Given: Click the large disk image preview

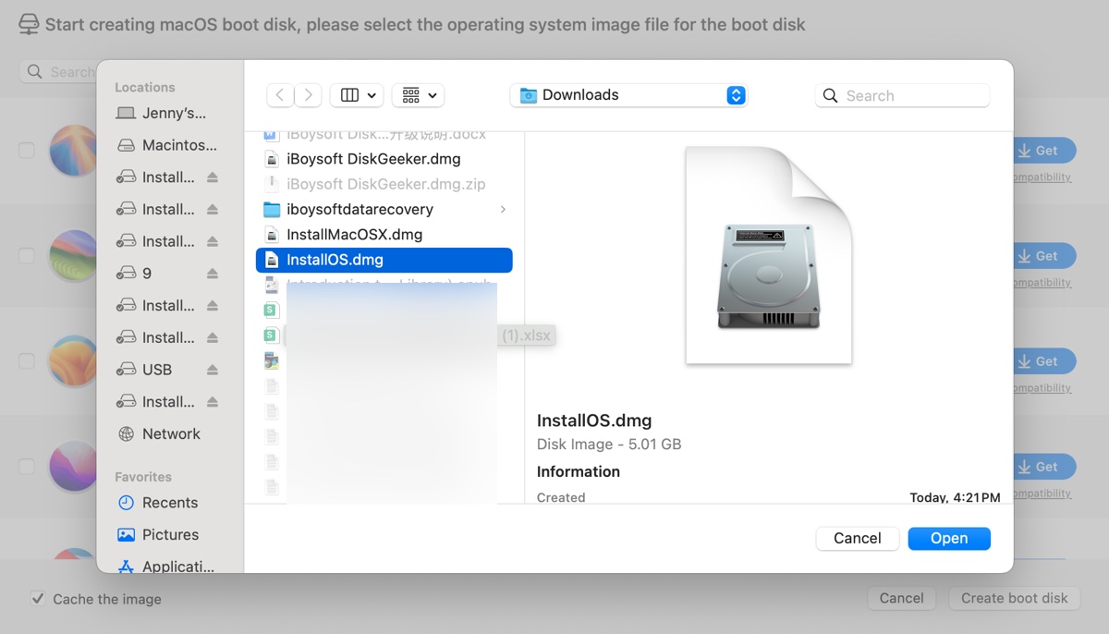Looking at the screenshot, I should pyautogui.click(x=768, y=256).
